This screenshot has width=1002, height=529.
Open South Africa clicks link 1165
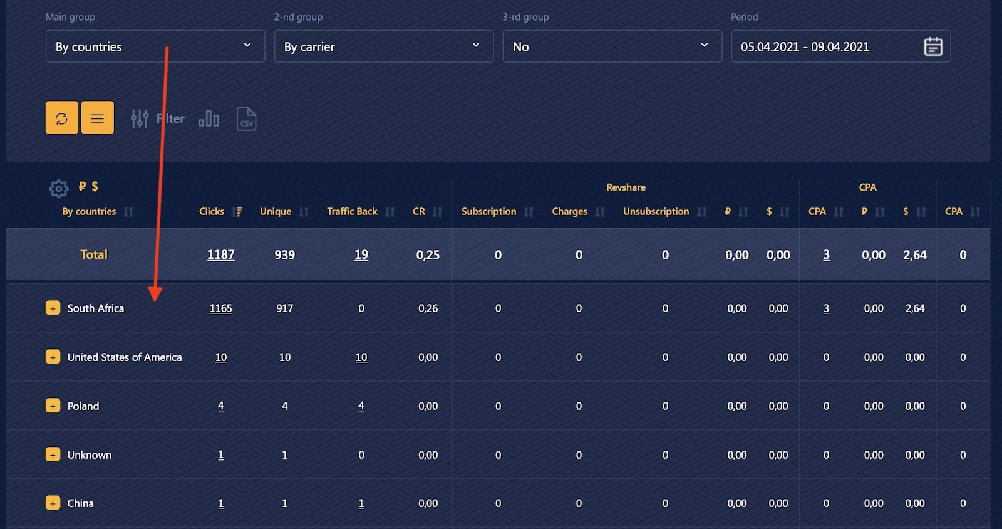click(220, 308)
